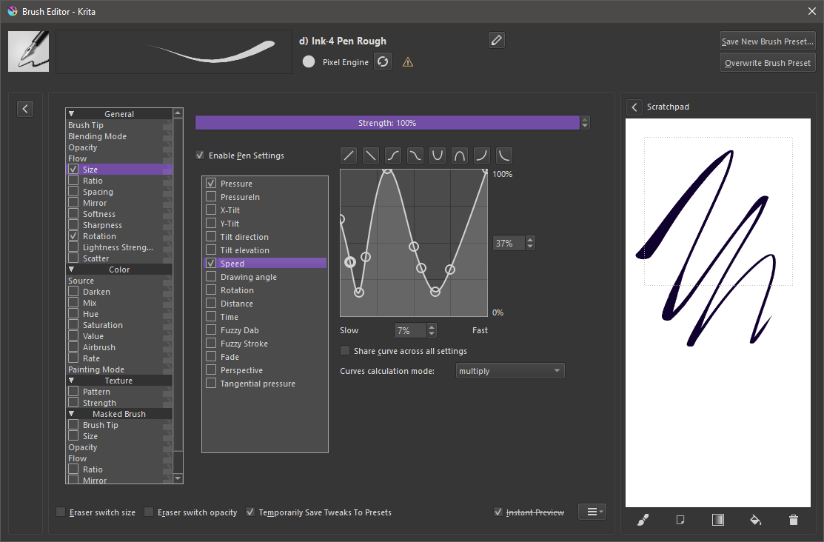This screenshot has width=824, height=542.
Task: Clear the scratchpad with trash icon
Action: (794, 521)
